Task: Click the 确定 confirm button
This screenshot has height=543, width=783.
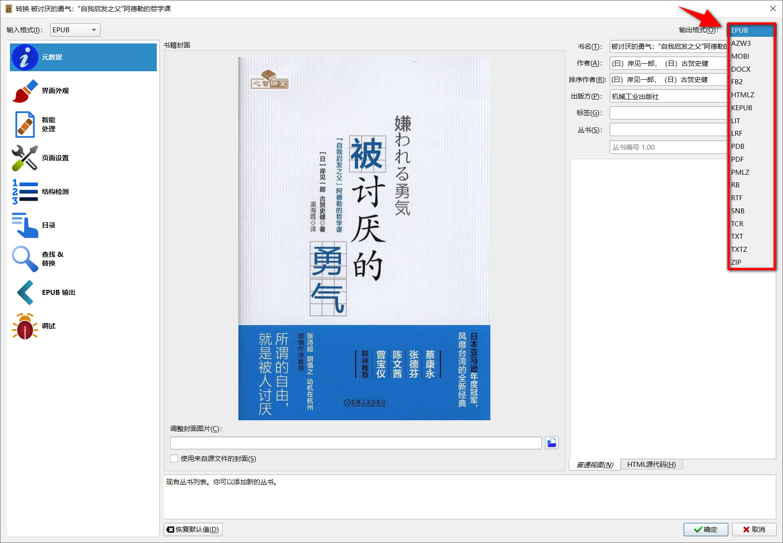Action: pyautogui.click(x=706, y=529)
